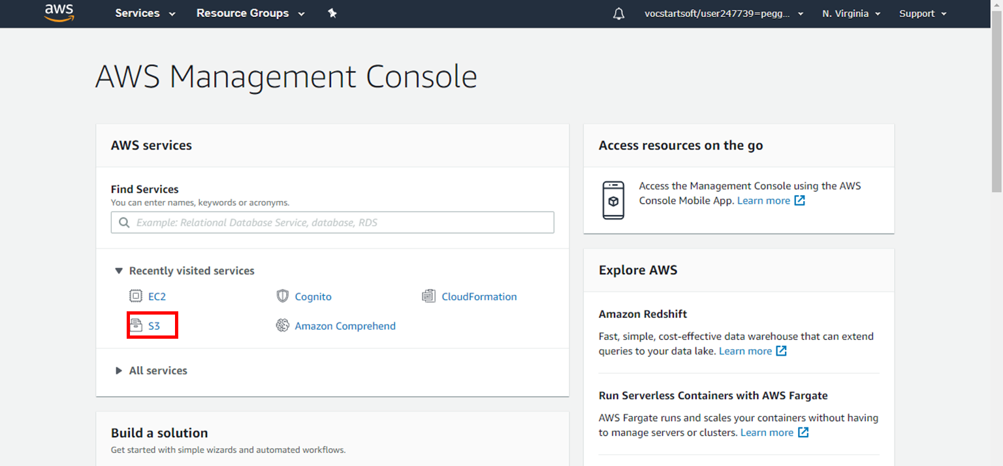
Task: Click the Amazon Comprehend icon
Action: point(282,325)
